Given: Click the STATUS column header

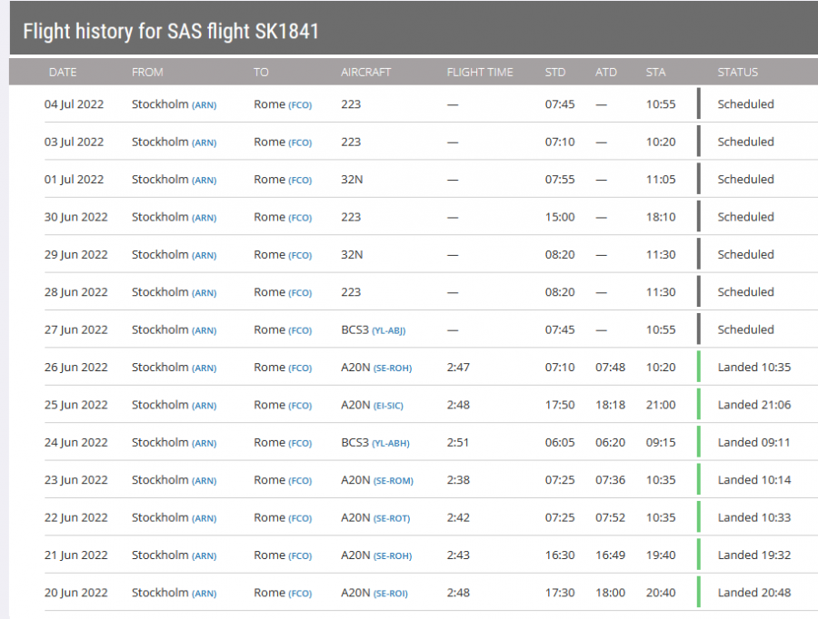Looking at the screenshot, I should click(x=737, y=72).
